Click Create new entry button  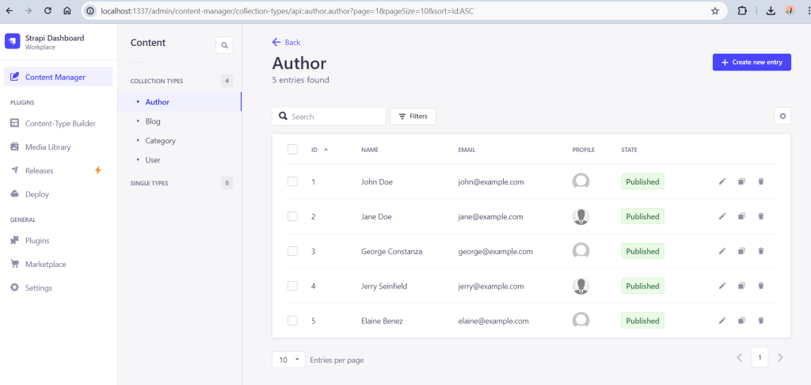[751, 62]
